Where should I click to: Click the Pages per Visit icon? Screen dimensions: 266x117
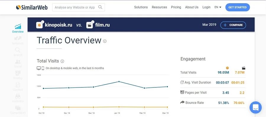182,92
